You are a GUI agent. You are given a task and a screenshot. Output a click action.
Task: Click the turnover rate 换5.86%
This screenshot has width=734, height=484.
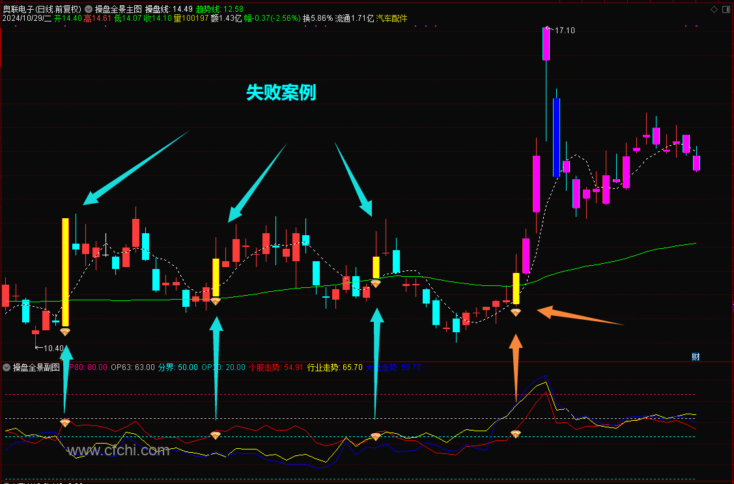click(x=318, y=19)
